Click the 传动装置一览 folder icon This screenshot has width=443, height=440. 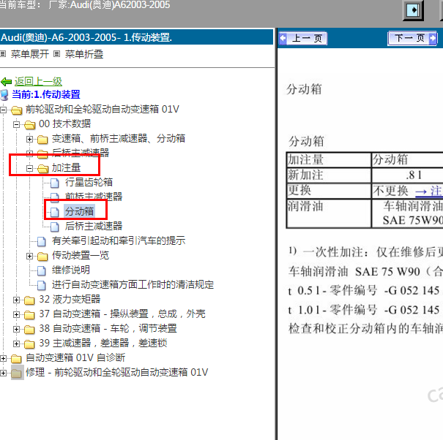(42, 256)
